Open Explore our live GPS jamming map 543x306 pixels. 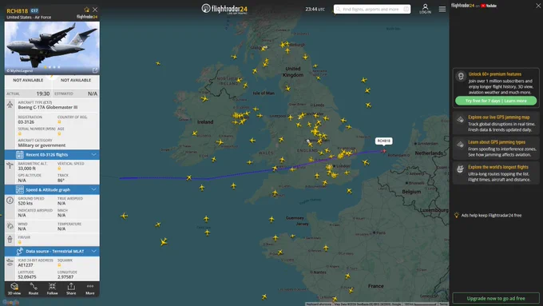[496, 123]
